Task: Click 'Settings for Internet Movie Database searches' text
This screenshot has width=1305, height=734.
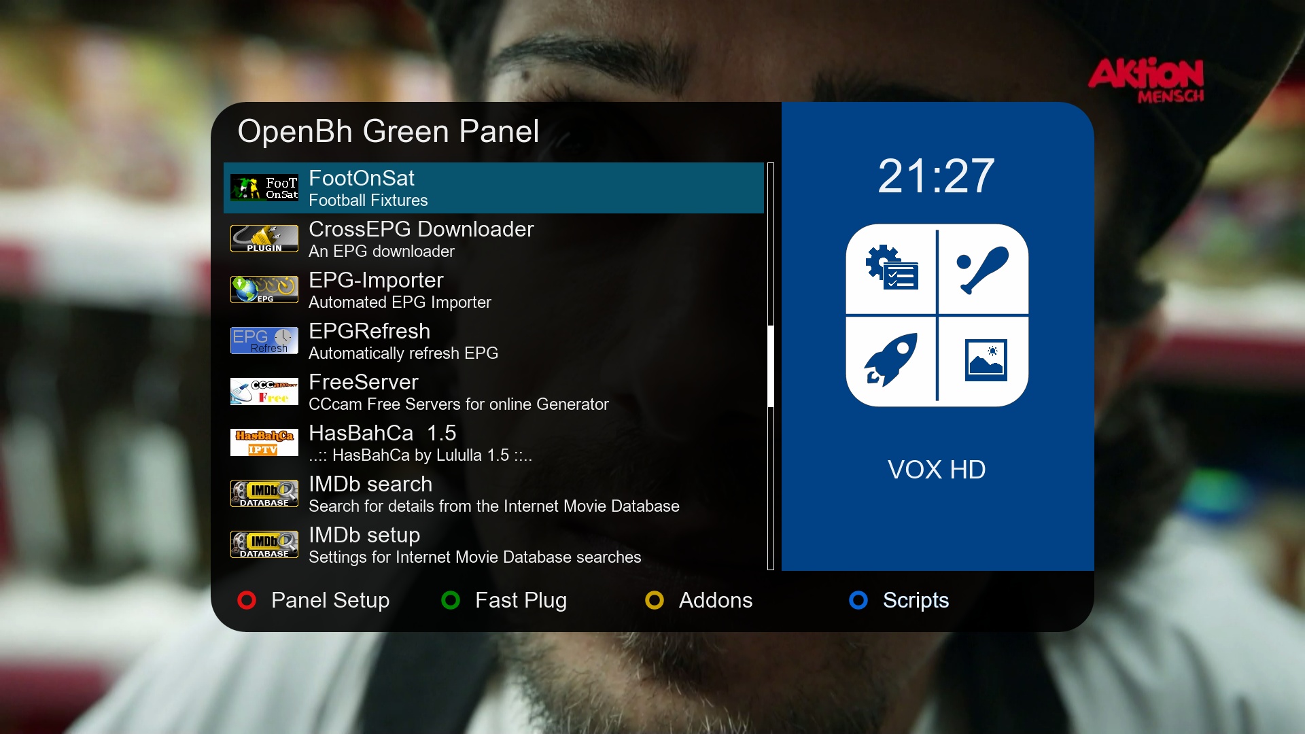Action: (x=475, y=557)
